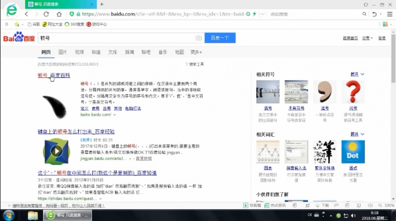Click the address bar URL field
The image size is (396, 221).
pyautogui.click(x=163, y=14)
